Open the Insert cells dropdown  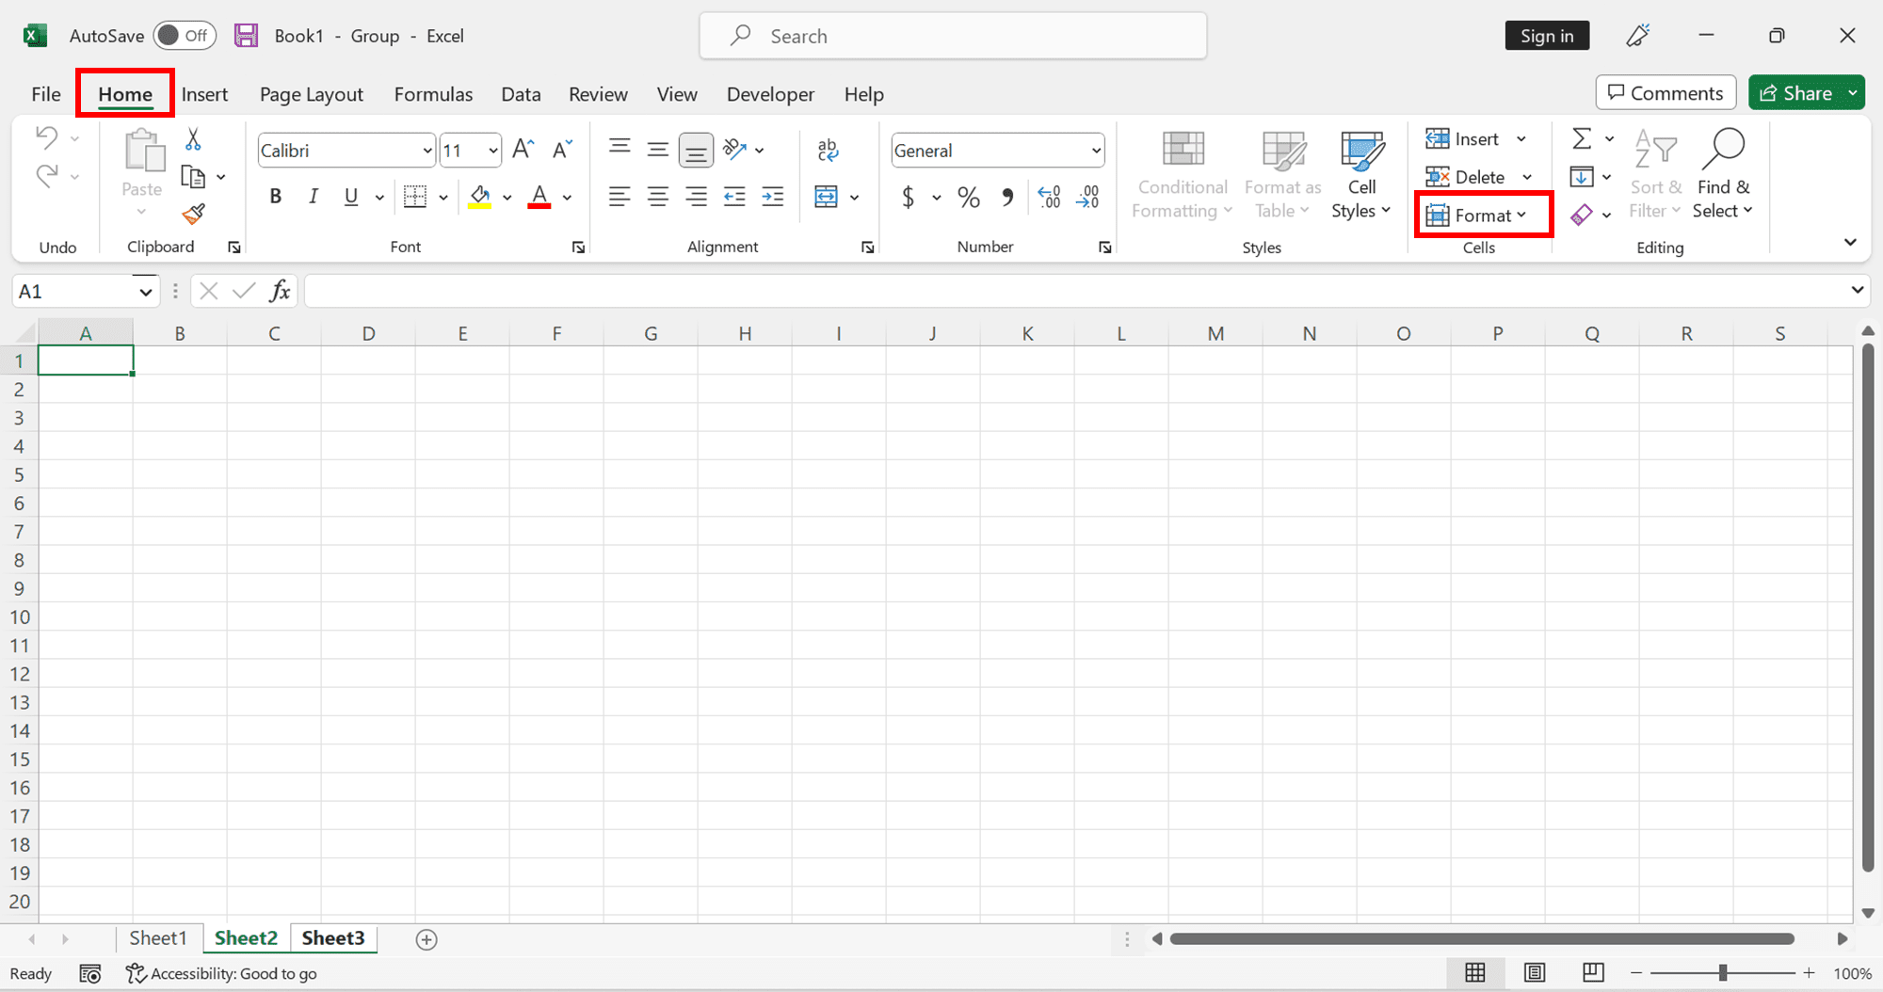click(1521, 139)
